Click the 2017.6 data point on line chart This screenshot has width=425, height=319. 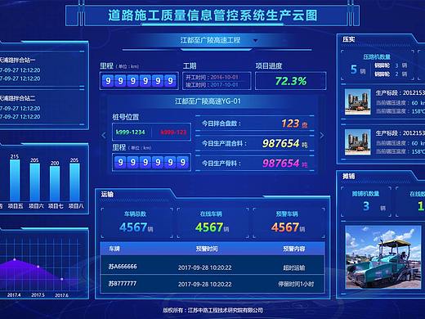(x=62, y=279)
